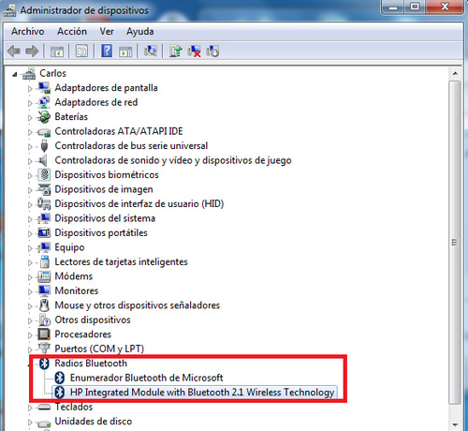Screen dimensions: 468x431
Task: Open the Acción menu
Action: pos(72,32)
